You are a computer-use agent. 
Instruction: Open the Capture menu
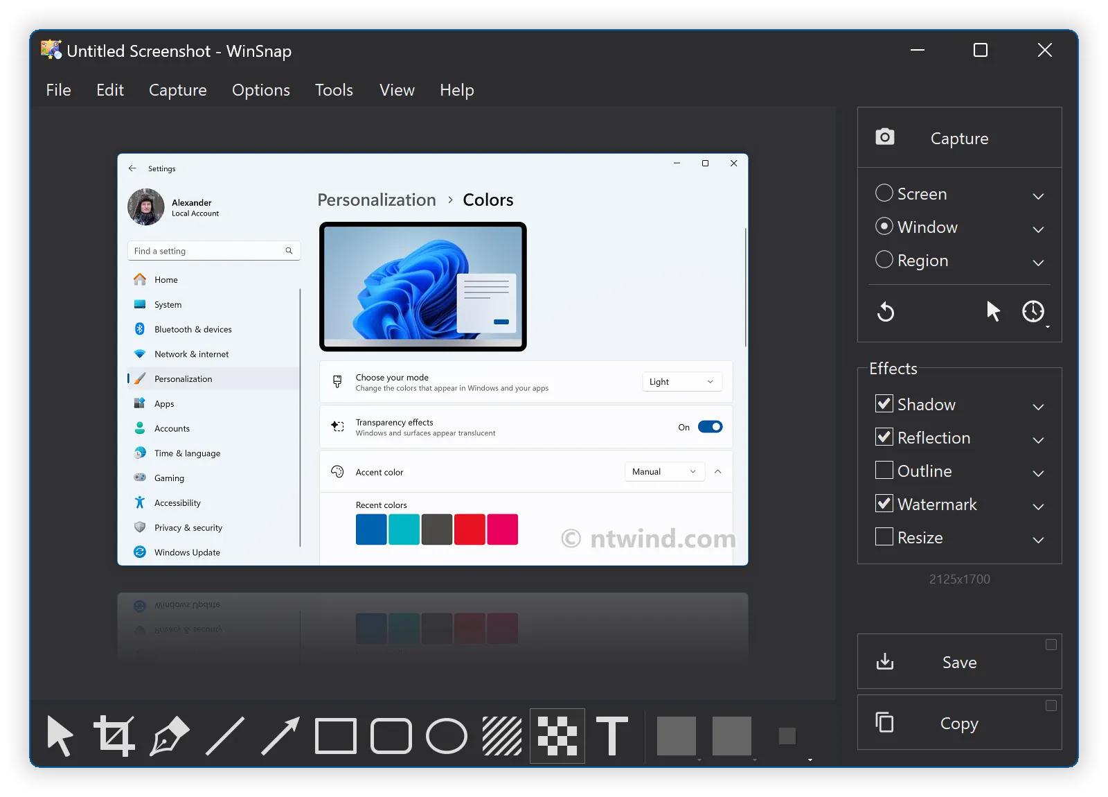(x=178, y=90)
